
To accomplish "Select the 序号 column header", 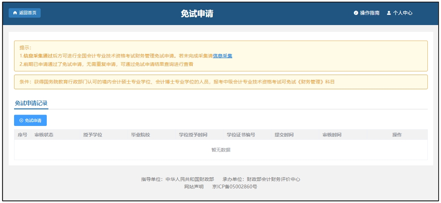I will 23,135.
